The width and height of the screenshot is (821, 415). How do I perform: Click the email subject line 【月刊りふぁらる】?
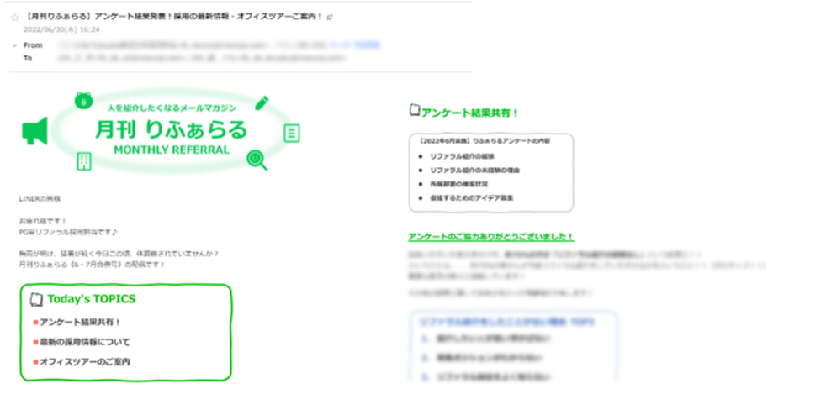(174, 17)
